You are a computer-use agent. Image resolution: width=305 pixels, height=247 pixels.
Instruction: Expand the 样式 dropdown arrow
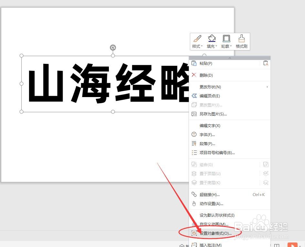click(x=202, y=46)
